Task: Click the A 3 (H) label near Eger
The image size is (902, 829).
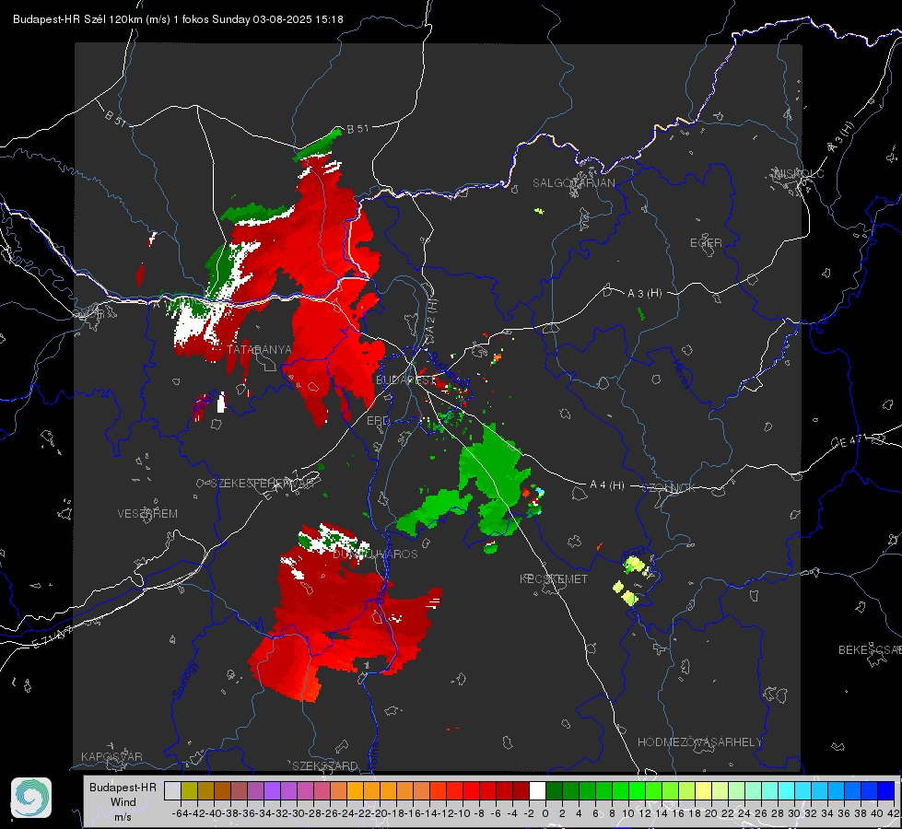Action: tap(644, 294)
